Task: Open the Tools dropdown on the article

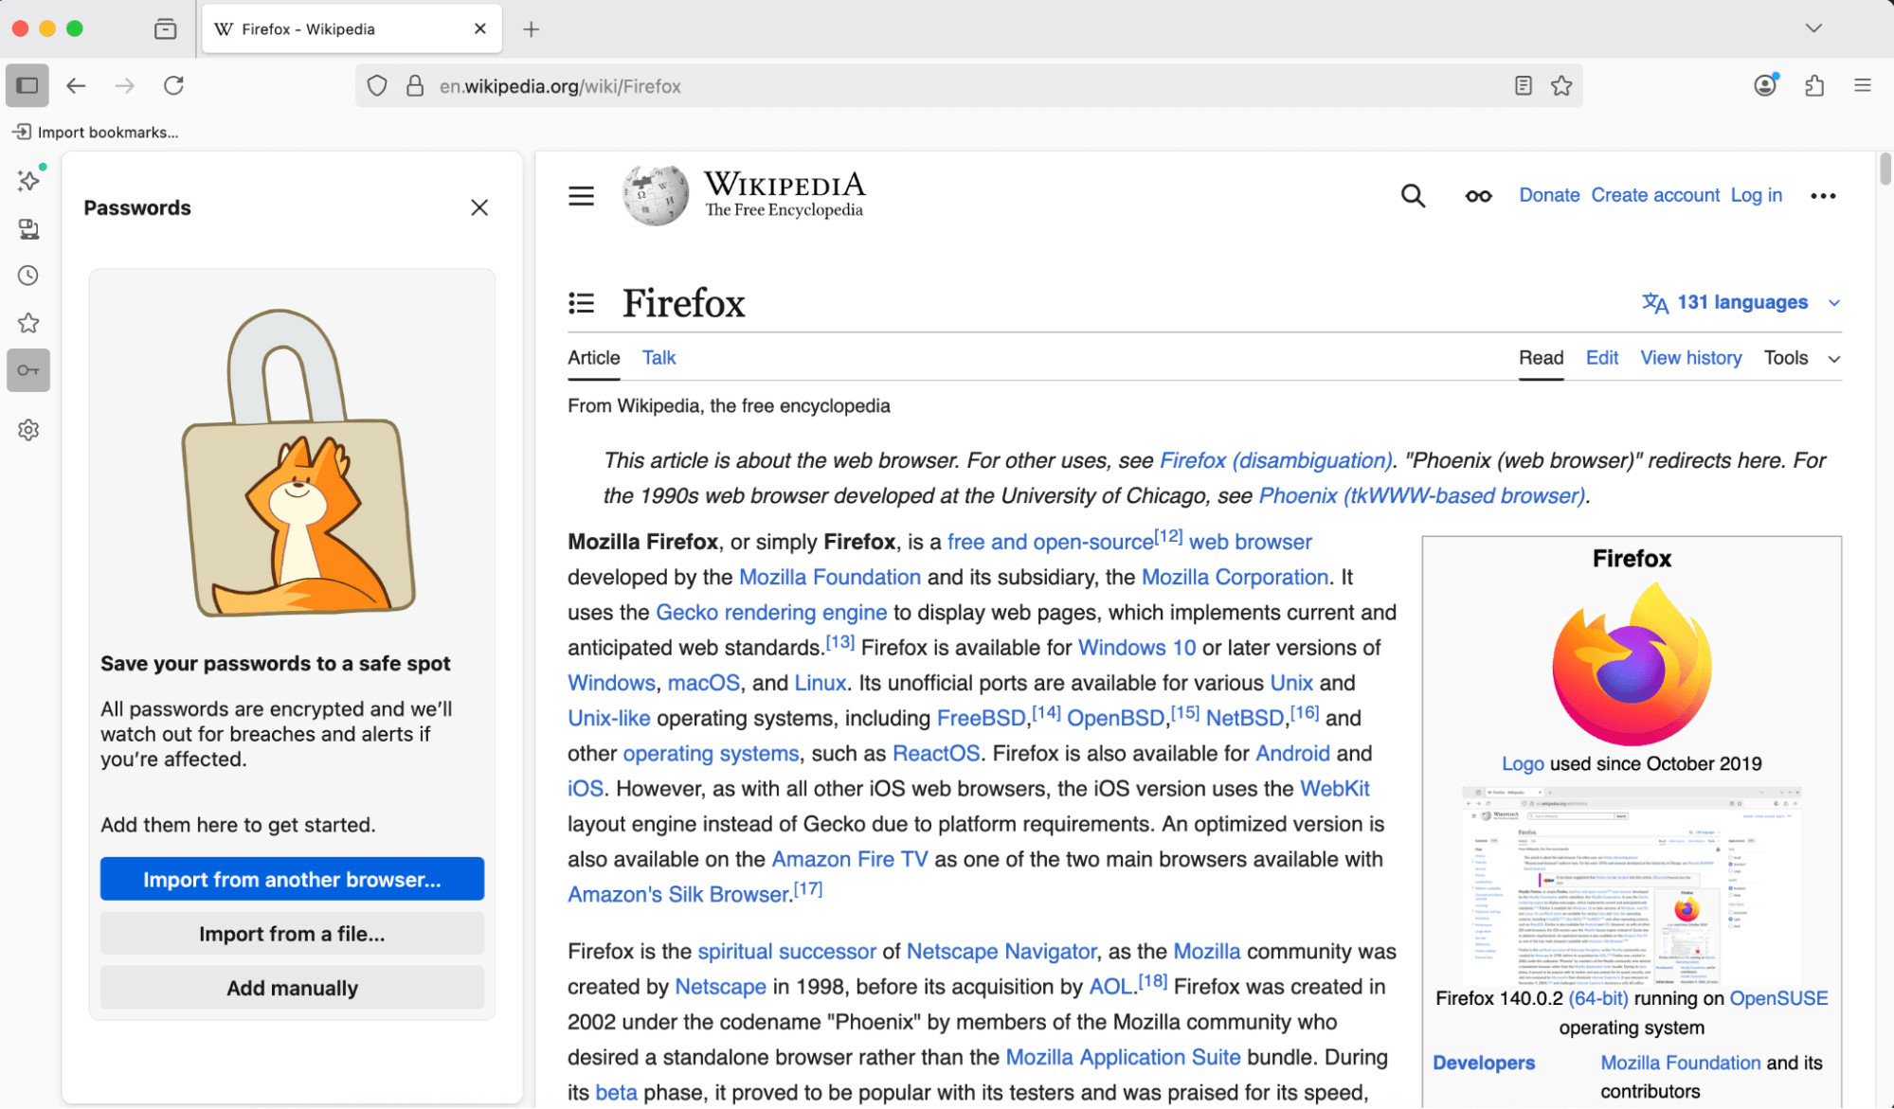Action: (1799, 358)
